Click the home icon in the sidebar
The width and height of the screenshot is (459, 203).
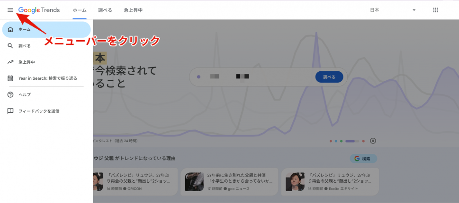(x=10, y=30)
